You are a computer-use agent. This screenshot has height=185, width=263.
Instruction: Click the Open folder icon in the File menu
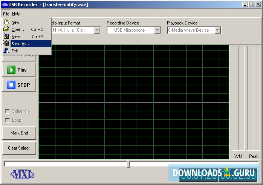pos(6,29)
